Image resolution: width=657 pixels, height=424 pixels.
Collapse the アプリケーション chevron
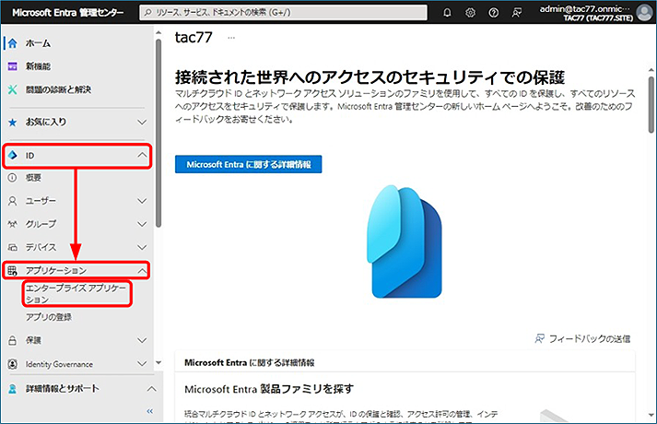(142, 271)
